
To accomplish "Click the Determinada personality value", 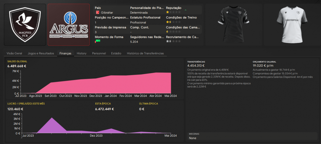I will point(139,13).
